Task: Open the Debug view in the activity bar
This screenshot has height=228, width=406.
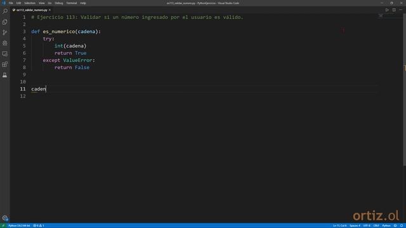Action: pyautogui.click(x=5, y=43)
